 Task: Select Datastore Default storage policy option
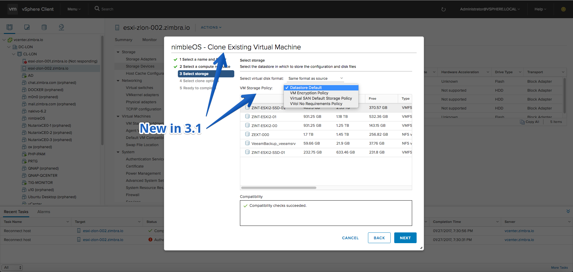[321, 87]
